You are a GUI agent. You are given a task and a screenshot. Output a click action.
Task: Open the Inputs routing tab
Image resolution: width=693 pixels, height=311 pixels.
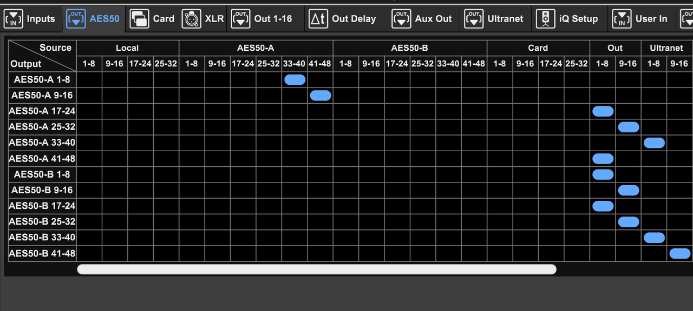(30, 19)
